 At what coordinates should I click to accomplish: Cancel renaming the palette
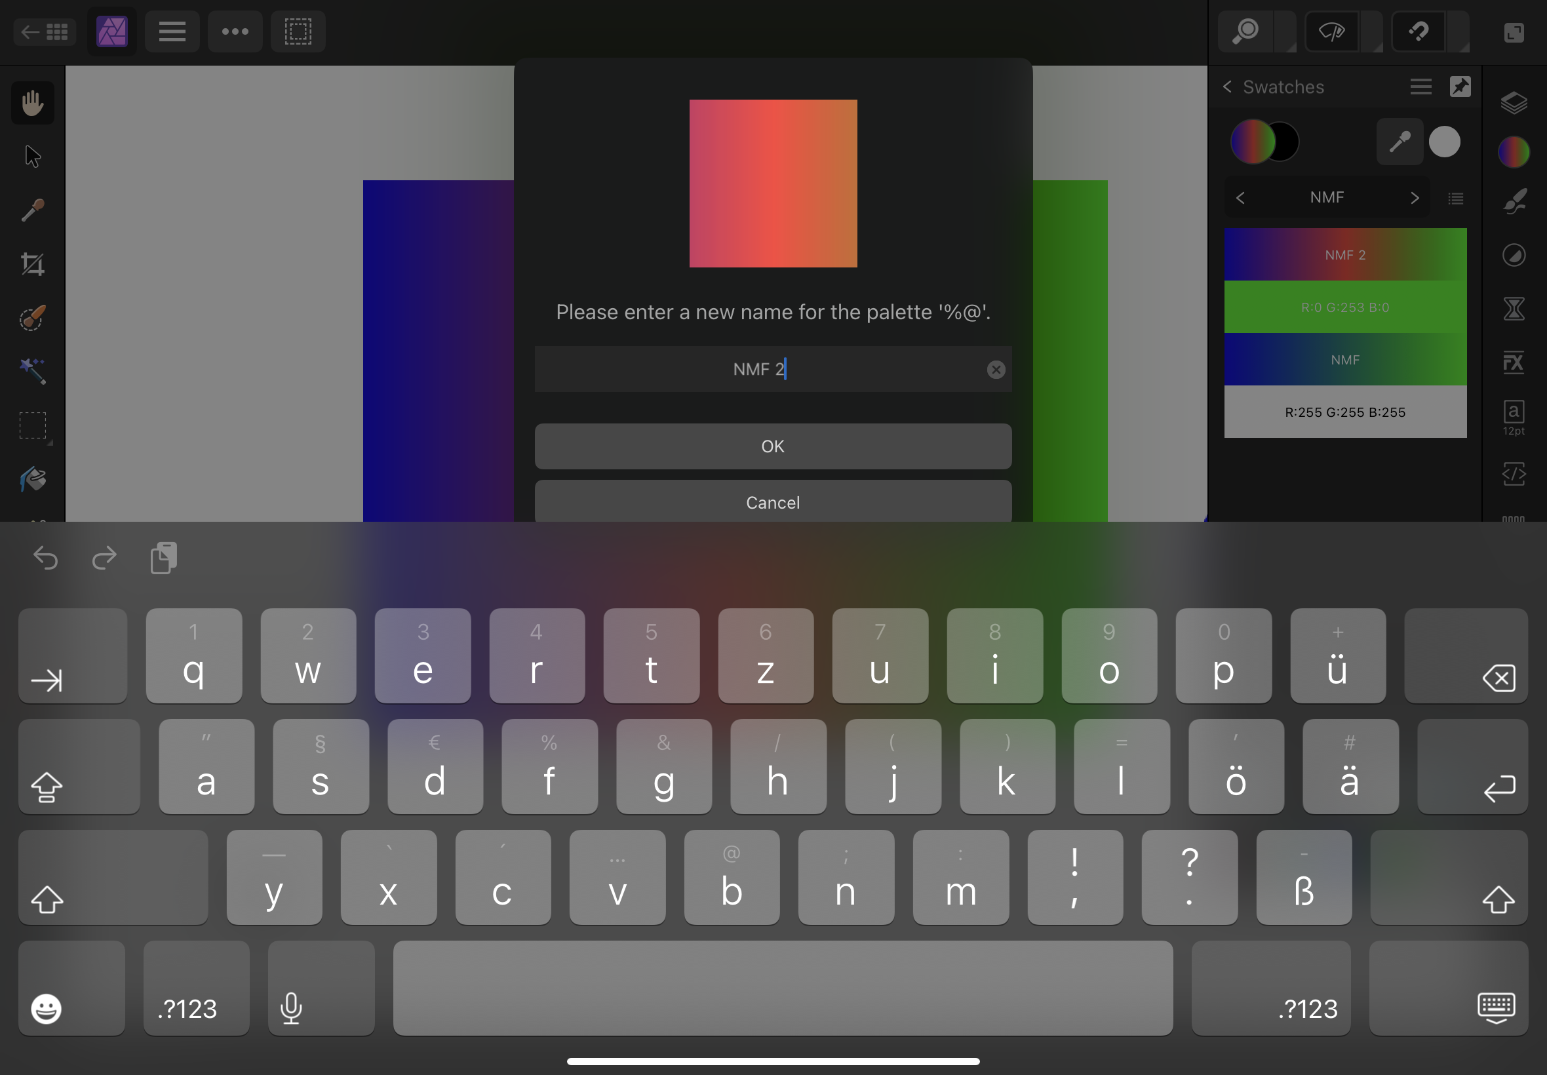772,502
